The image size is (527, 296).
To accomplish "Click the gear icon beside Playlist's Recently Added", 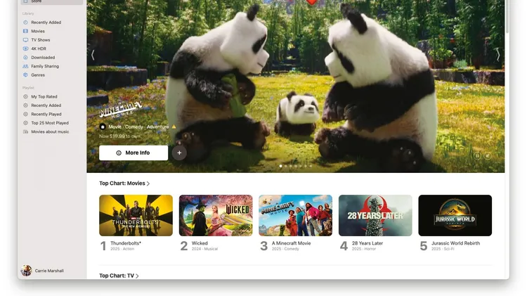I will point(25,105).
